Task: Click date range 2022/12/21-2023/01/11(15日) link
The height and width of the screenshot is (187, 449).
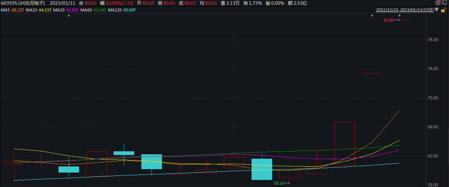Action: [405, 10]
